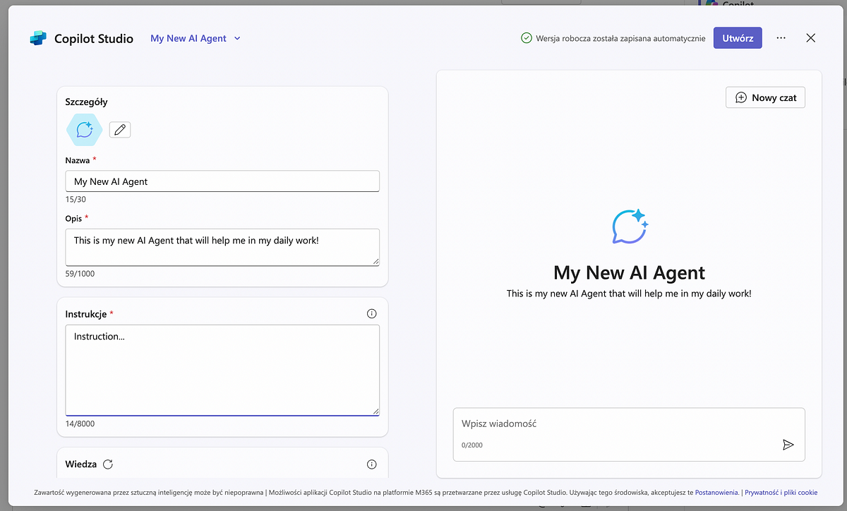Open the info icon in the Wiedza section
This screenshot has height=511, width=847.
click(x=372, y=464)
